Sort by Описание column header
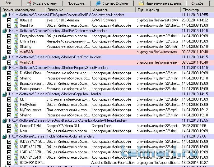Screen dimensions: 214x167 tap(68, 10)
